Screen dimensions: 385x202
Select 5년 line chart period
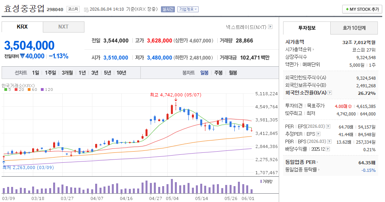pos(107,73)
